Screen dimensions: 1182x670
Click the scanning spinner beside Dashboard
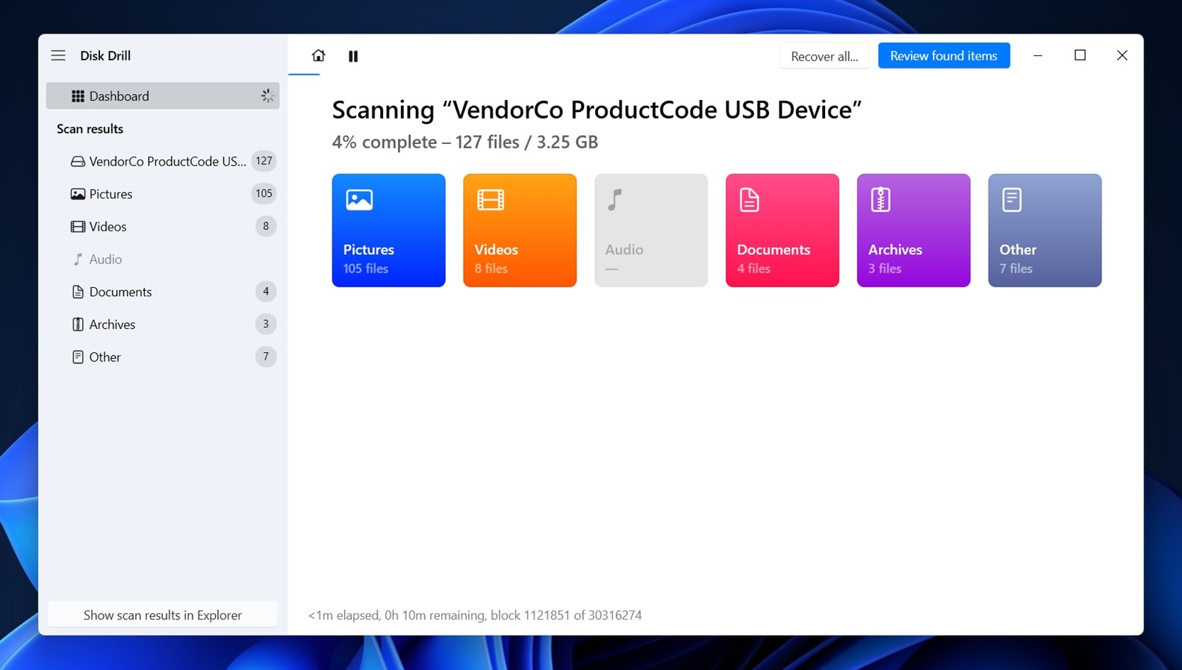click(267, 96)
